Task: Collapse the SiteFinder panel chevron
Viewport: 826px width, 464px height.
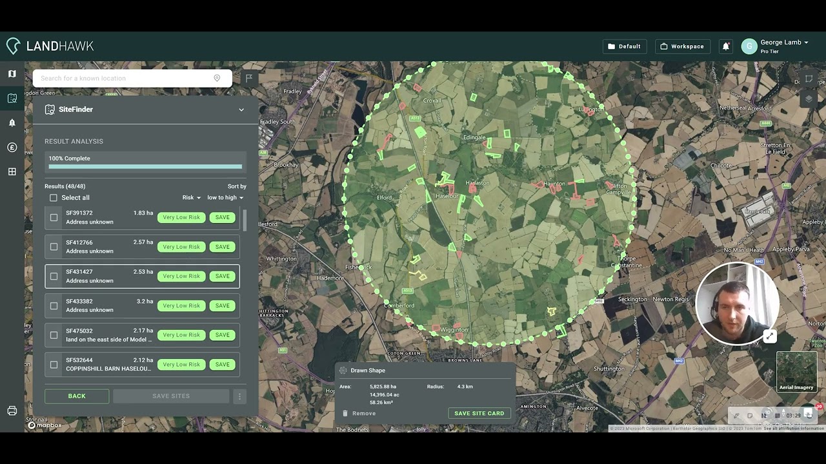Action: [241, 110]
